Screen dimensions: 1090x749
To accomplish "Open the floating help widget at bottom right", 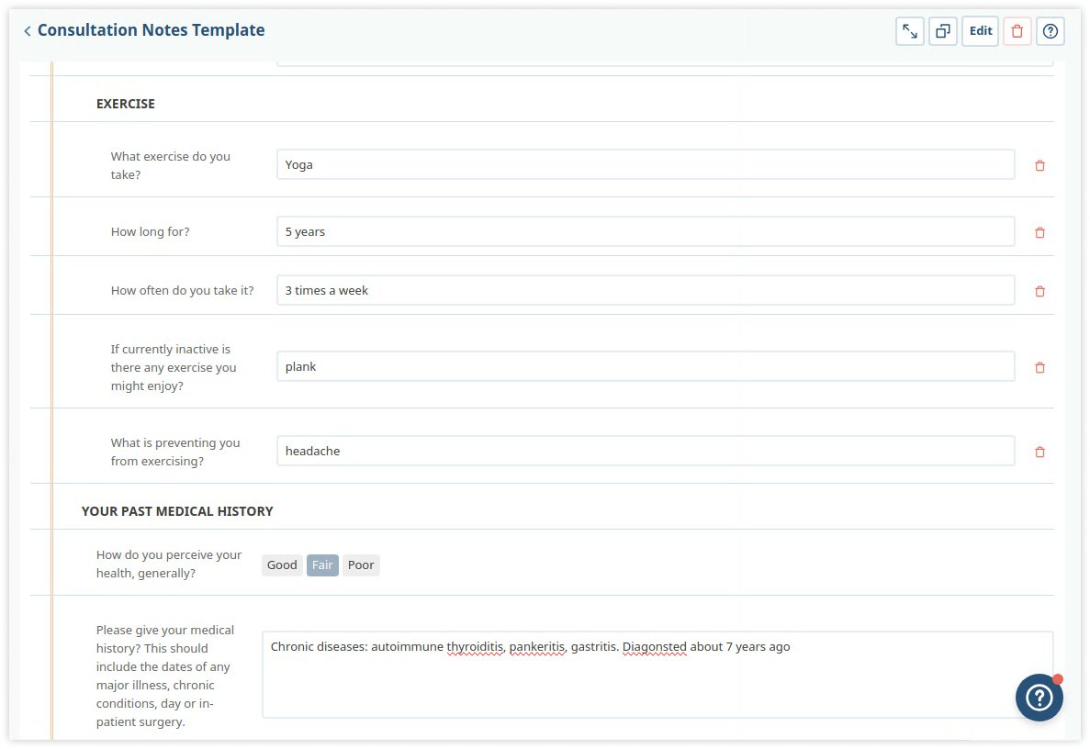I will point(1039,698).
